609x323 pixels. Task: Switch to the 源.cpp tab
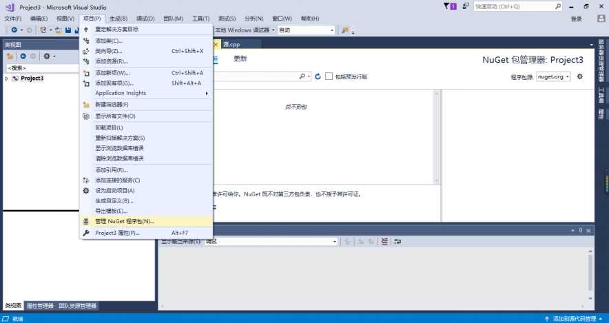pos(231,45)
